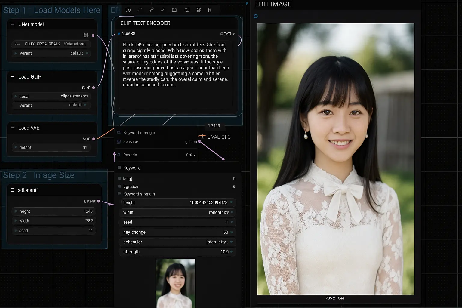Click the Step 2 Image Size group title
The image size is (462, 308).
(39, 175)
